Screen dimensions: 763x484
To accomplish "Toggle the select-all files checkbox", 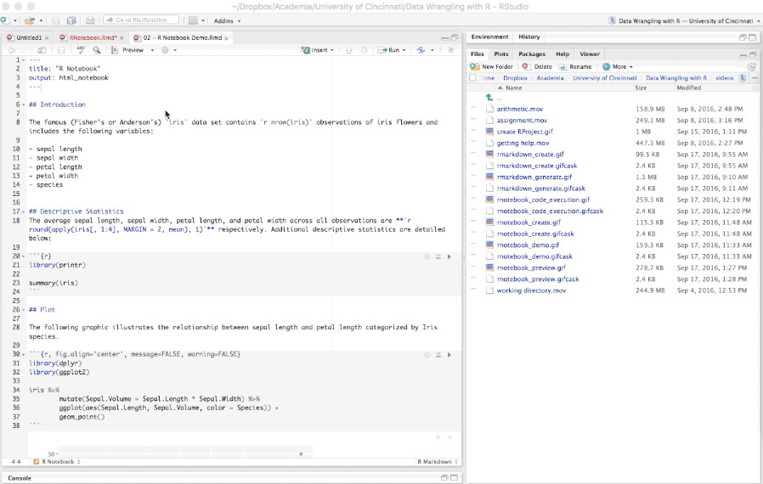I will coord(472,78).
